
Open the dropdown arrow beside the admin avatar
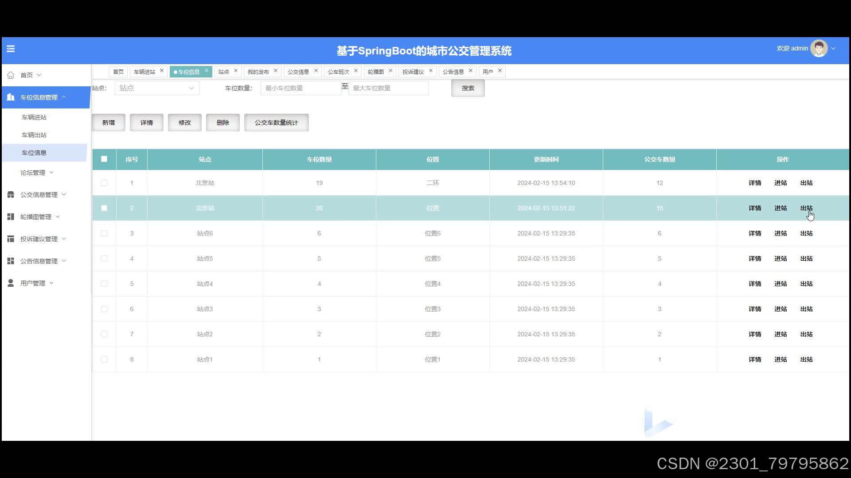click(x=833, y=49)
